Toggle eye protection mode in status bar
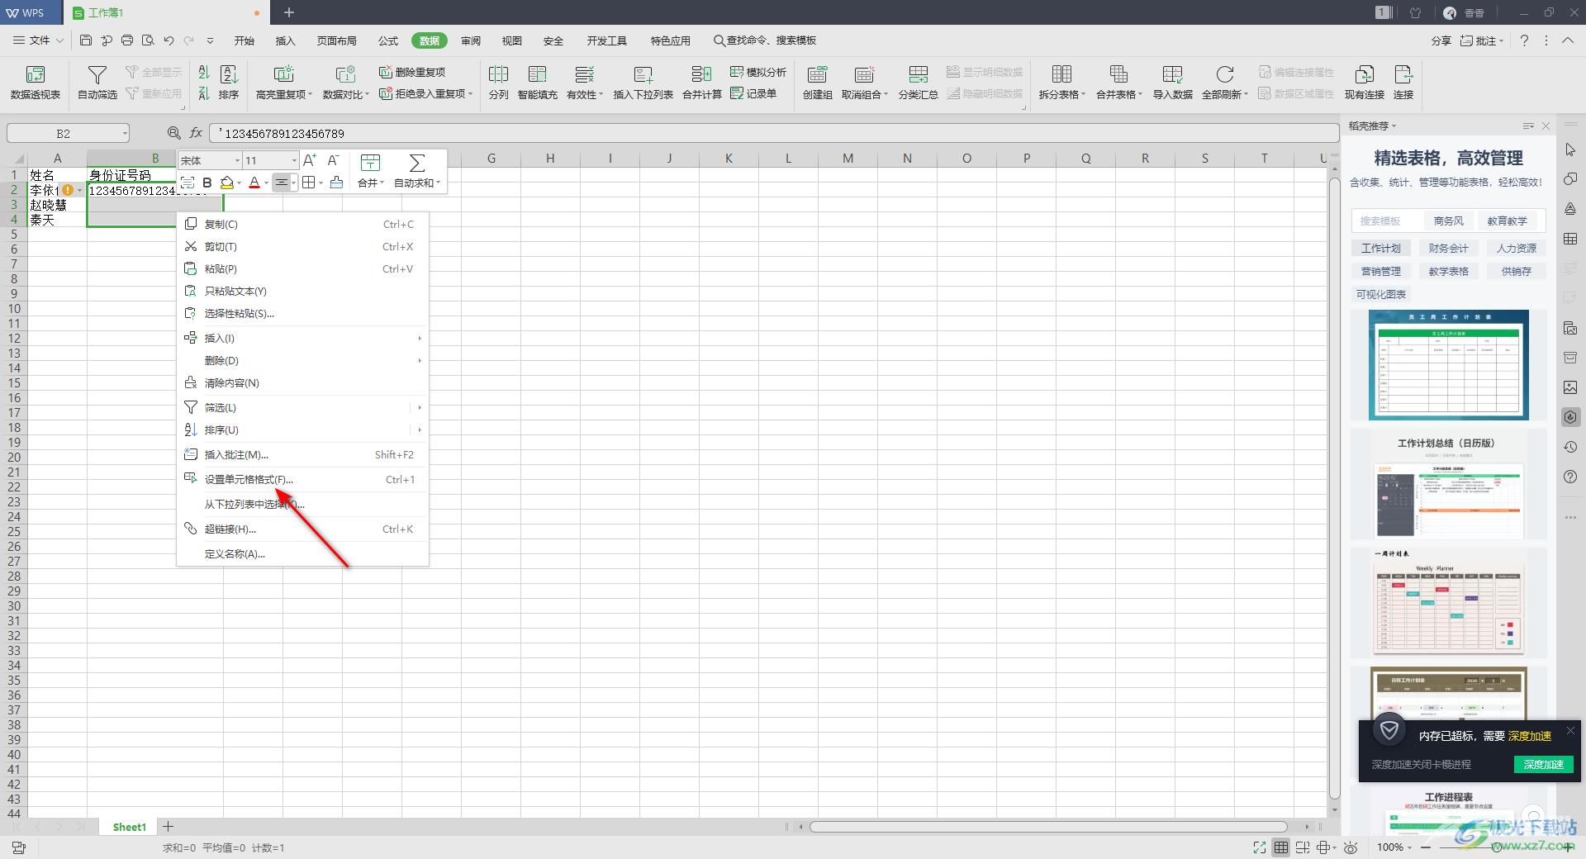 click(1351, 847)
